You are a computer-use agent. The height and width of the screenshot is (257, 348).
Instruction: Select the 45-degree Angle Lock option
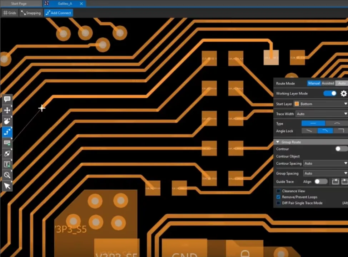point(325,131)
